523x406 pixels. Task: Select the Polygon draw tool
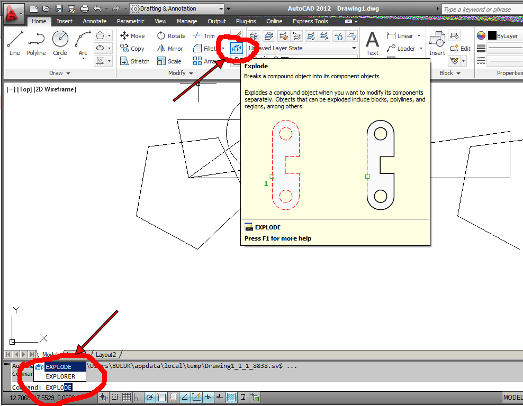click(100, 35)
